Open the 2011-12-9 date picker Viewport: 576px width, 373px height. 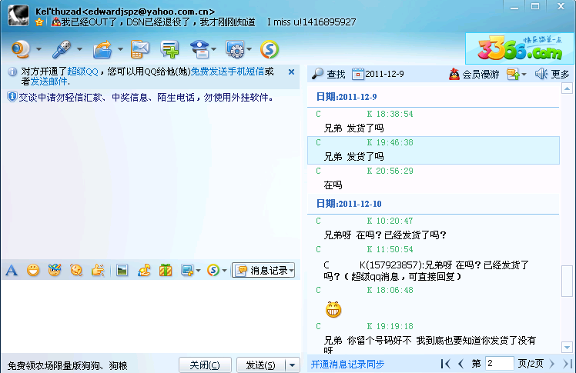click(378, 74)
